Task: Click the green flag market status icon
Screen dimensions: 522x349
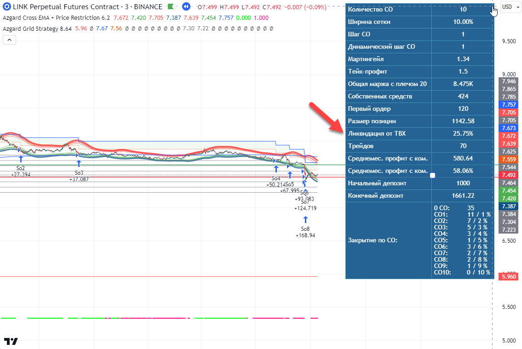Action: click(x=171, y=6)
